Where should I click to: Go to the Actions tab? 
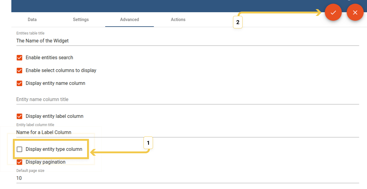pyautogui.click(x=178, y=20)
